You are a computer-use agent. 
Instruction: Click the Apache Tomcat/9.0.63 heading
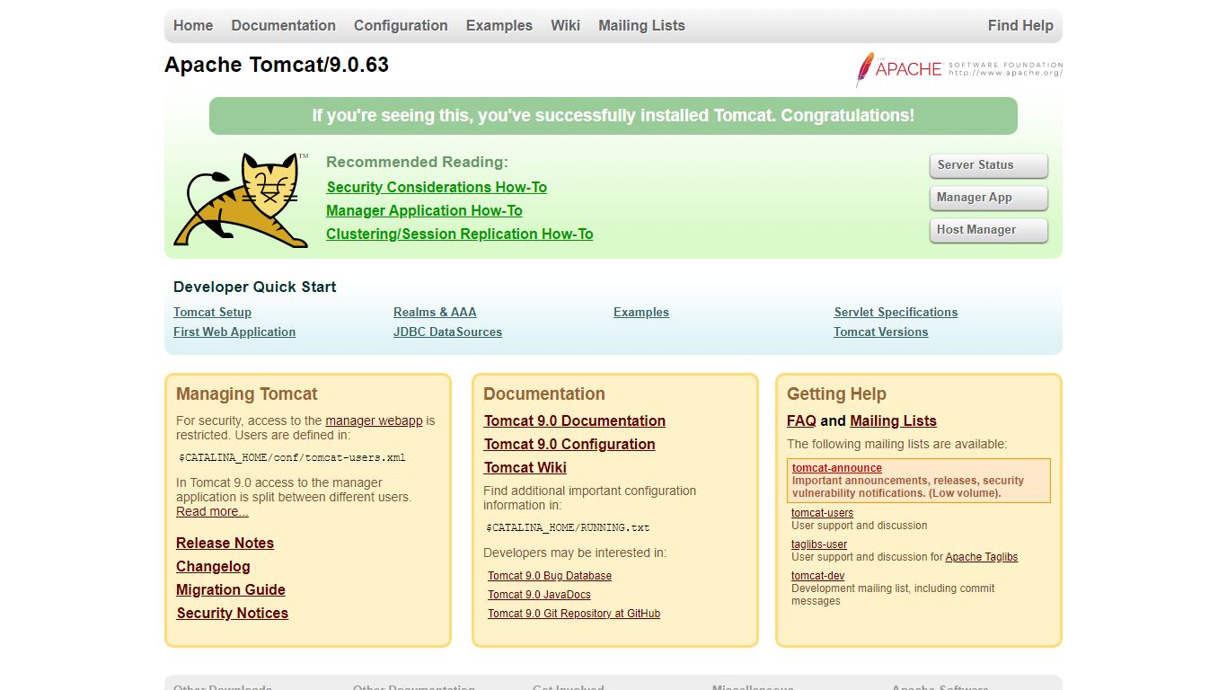[277, 65]
